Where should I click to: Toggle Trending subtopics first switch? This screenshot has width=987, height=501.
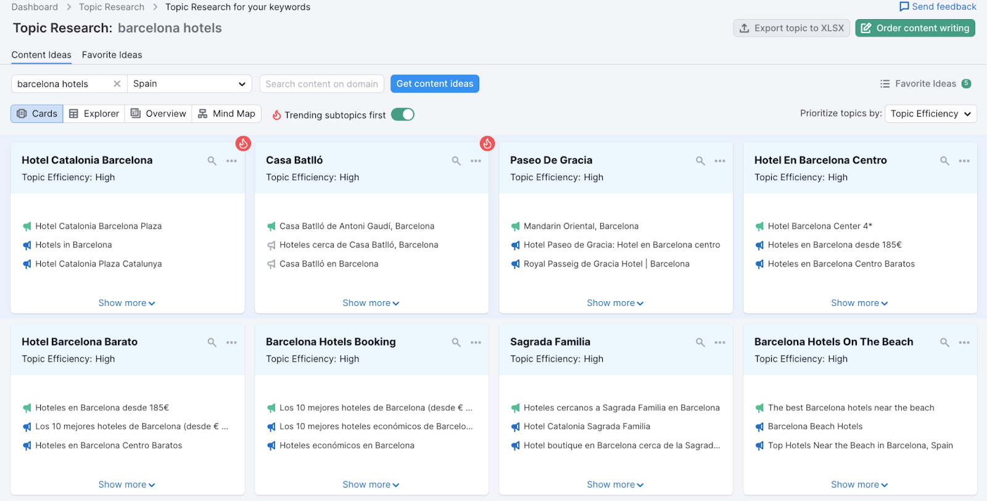point(403,115)
